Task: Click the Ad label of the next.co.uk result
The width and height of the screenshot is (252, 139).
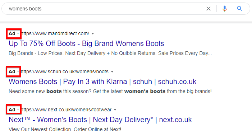Action: click(12, 110)
